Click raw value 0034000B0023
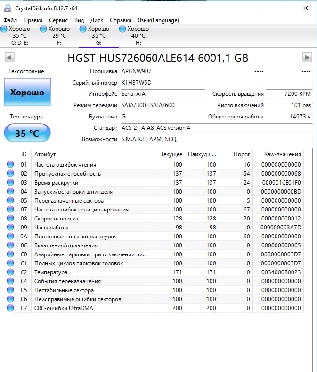The image size is (317, 372). tap(281, 272)
